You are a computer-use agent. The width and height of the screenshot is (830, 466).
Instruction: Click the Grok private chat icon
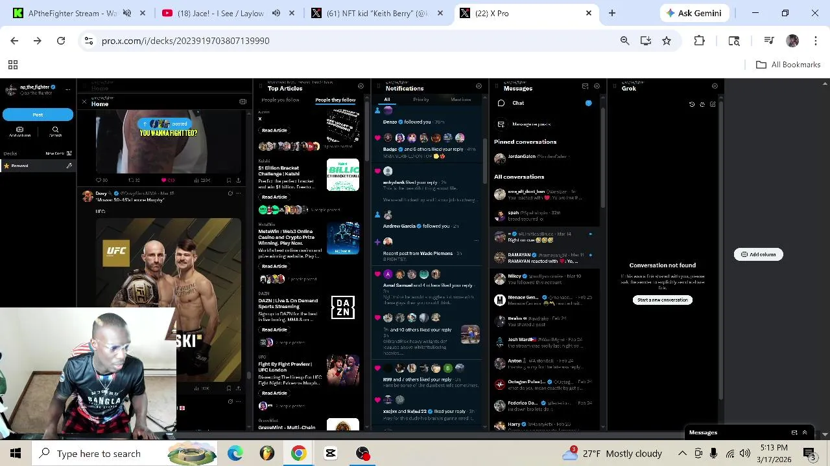(702, 104)
